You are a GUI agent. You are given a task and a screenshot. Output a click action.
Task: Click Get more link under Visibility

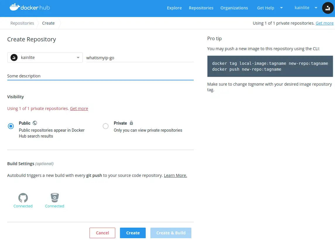pyautogui.click(x=79, y=108)
